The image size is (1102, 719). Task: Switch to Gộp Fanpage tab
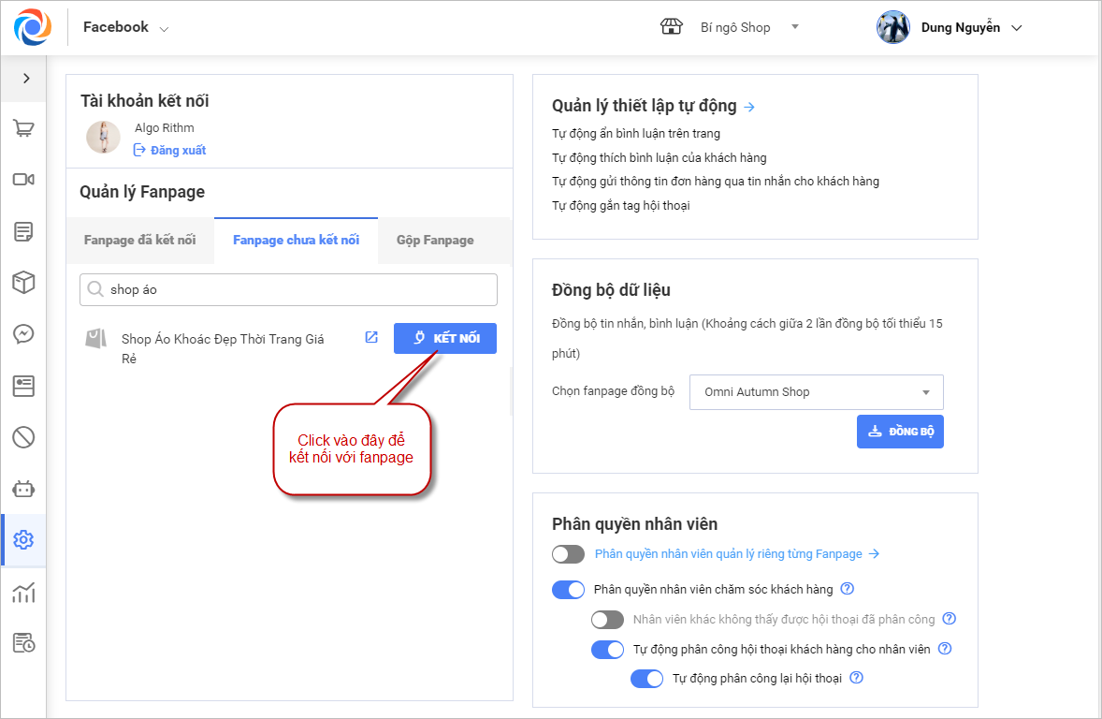click(435, 241)
